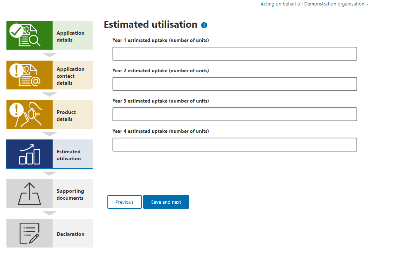The width and height of the screenshot is (397, 253).
Task: Select the Estimated utilisation bar chart icon
Action: click(29, 154)
